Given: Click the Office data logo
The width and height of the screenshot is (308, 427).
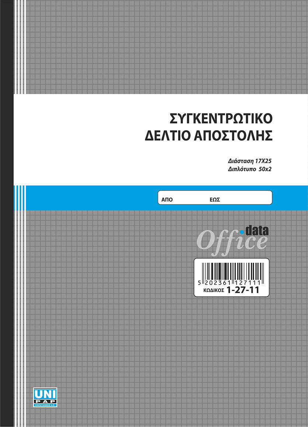Looking at the screenshot, I should (232, 240).
